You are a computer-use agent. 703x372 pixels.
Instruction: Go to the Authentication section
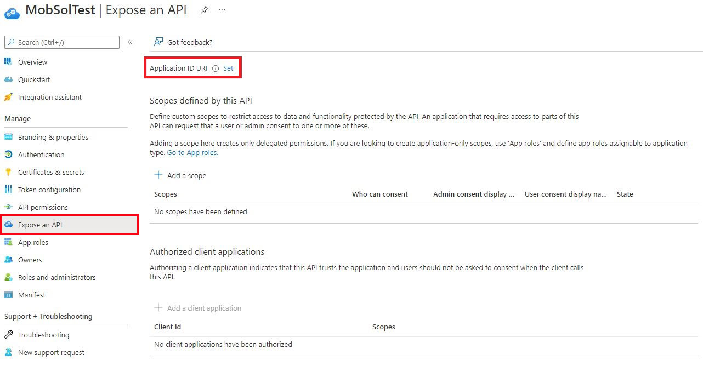pyautogui.click(x=41, y=154)
